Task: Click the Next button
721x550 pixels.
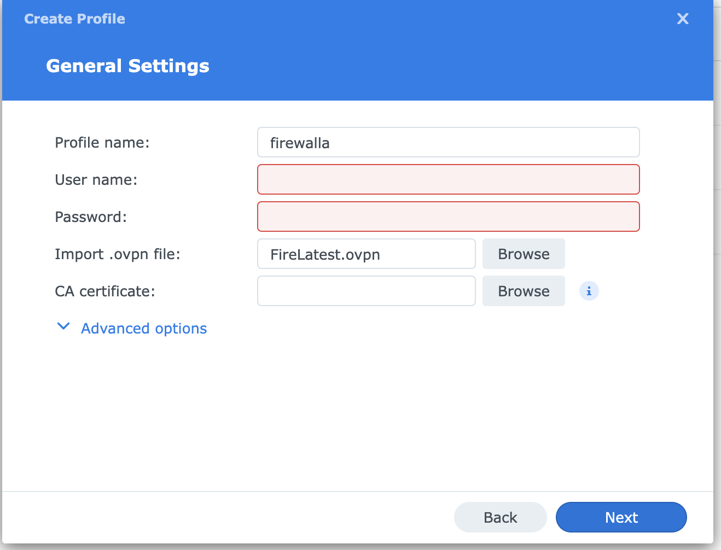Action: pyautogui.click(x=621, y=517)
